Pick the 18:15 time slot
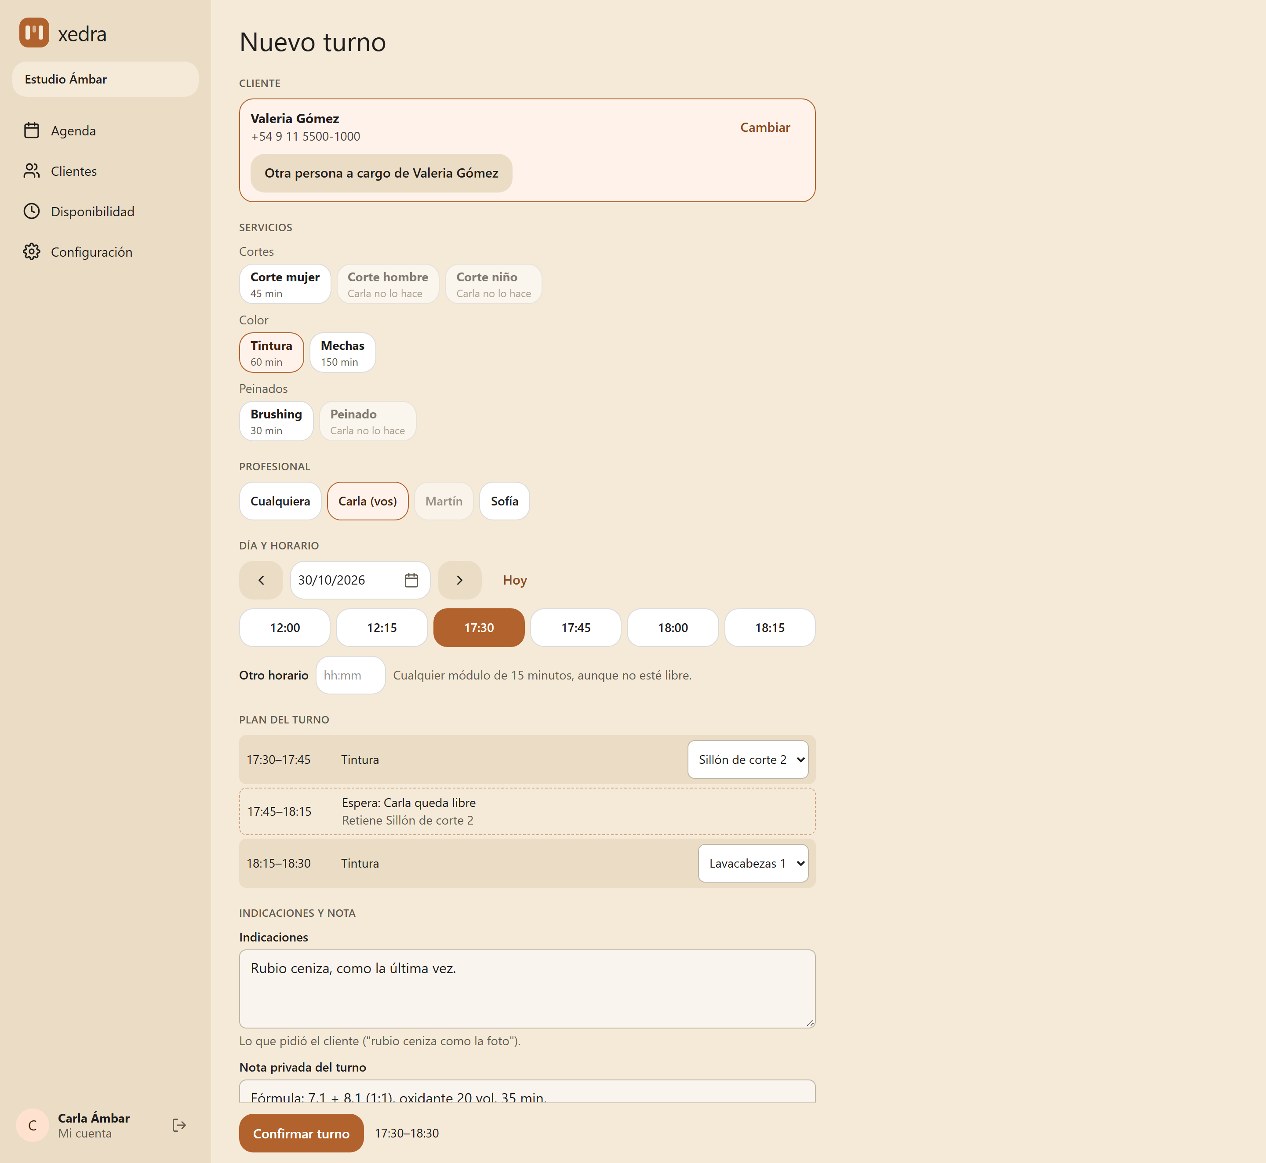The height and width of the screenshot is (1163, 1266). point(770,628)
